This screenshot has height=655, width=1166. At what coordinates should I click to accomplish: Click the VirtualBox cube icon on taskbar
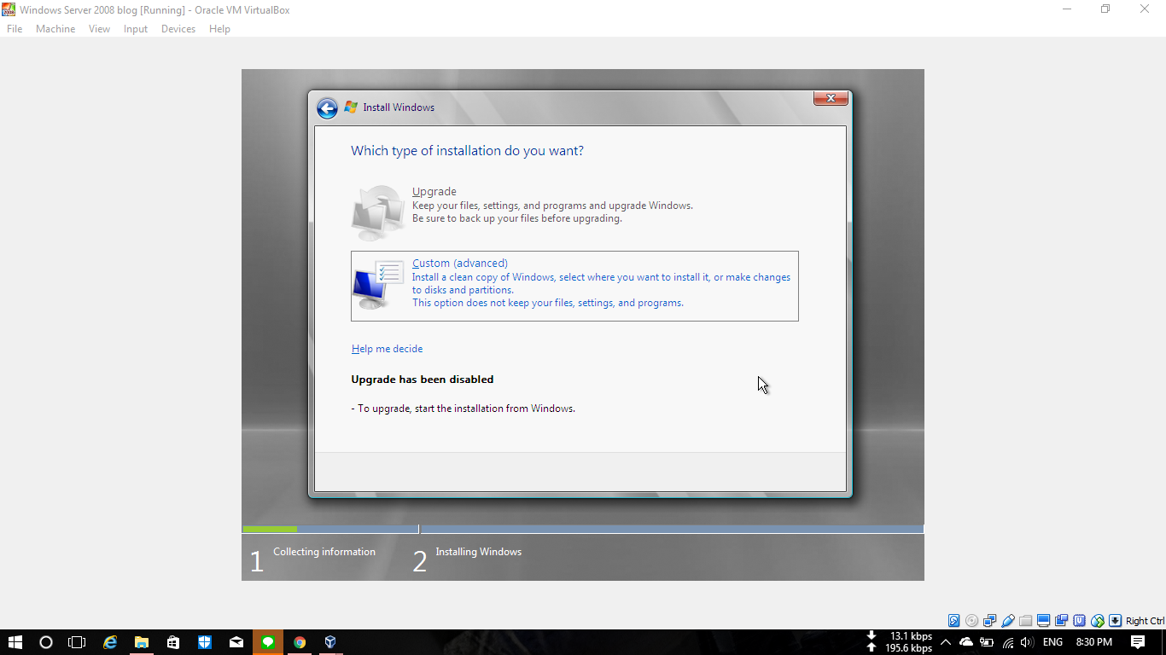click(x=330, y=642)
